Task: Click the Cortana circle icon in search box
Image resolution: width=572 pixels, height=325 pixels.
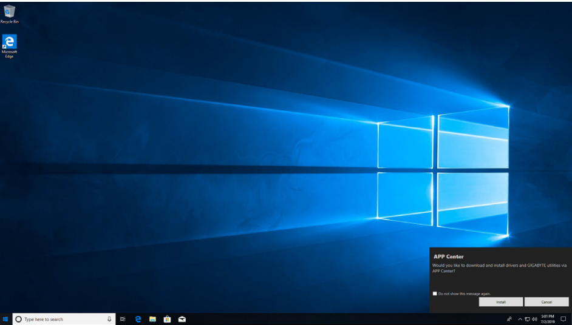Action: point(19,319)
